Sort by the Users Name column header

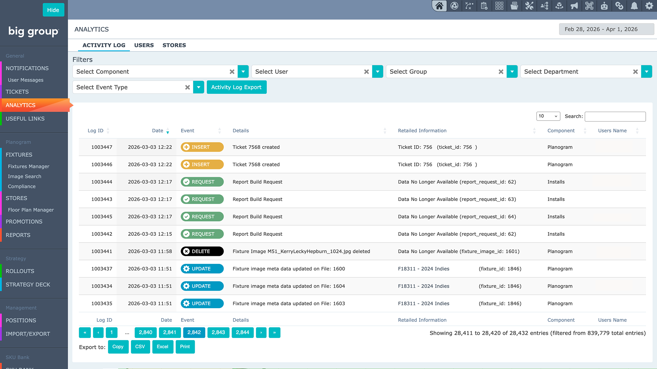point(613,131)
